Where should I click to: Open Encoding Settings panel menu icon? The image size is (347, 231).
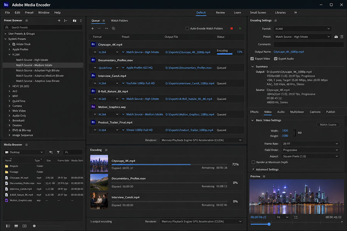(276, 20)
